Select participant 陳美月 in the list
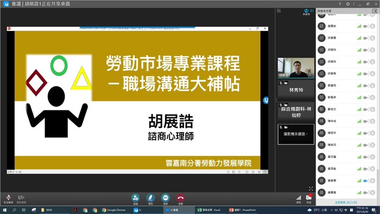The width and height of the screenshot is (380, 214). 346,145
